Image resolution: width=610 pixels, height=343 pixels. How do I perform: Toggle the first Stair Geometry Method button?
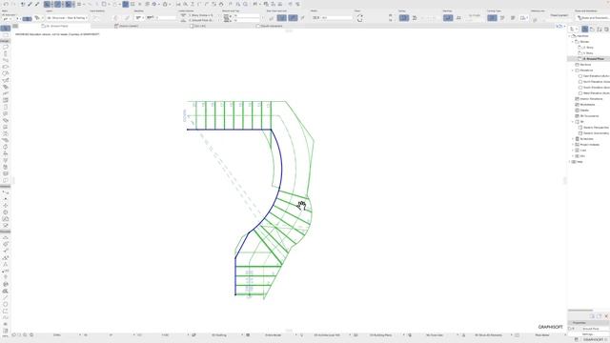[282, 18]
